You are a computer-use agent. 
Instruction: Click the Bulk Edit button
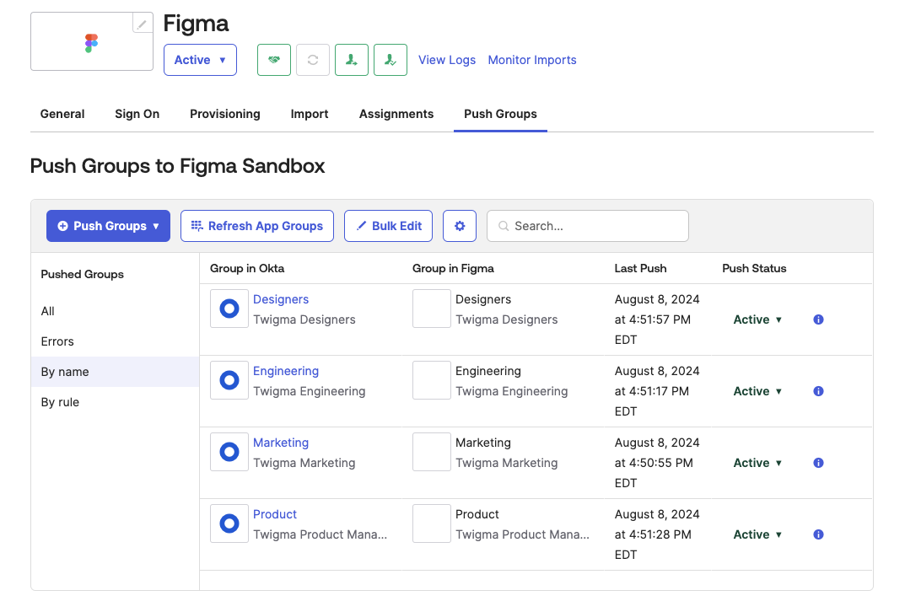coord(389,226)
